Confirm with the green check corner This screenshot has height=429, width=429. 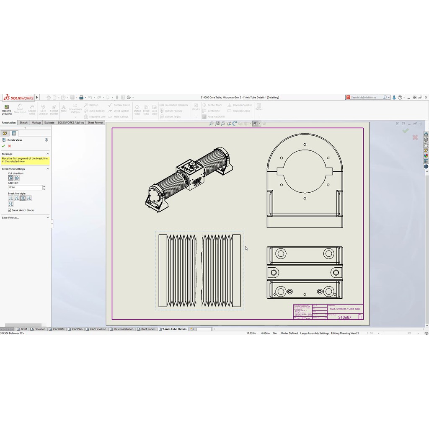(406, 131)
